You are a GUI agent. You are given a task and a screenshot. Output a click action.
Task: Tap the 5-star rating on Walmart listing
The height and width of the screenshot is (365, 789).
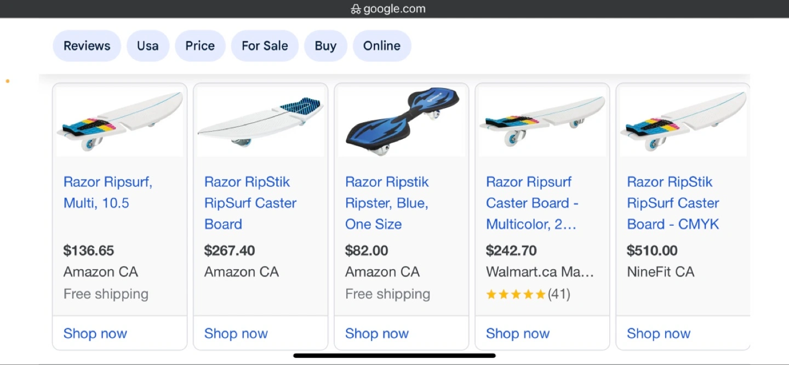point(516,294)
